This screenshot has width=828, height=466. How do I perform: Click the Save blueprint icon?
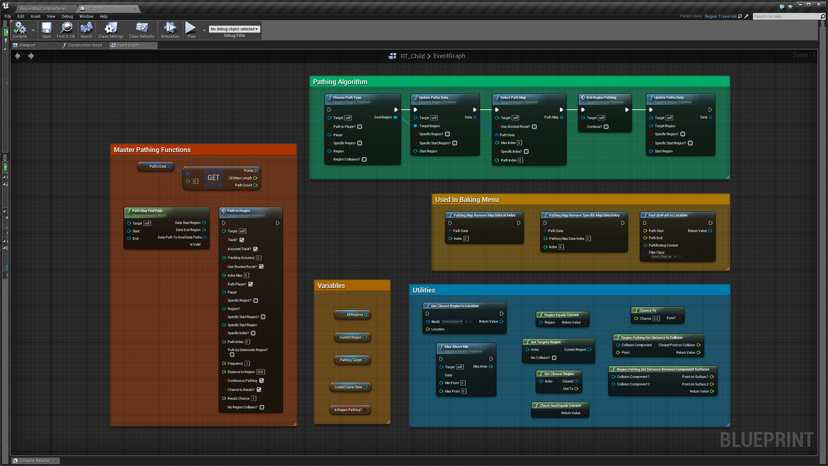point(46,29)
